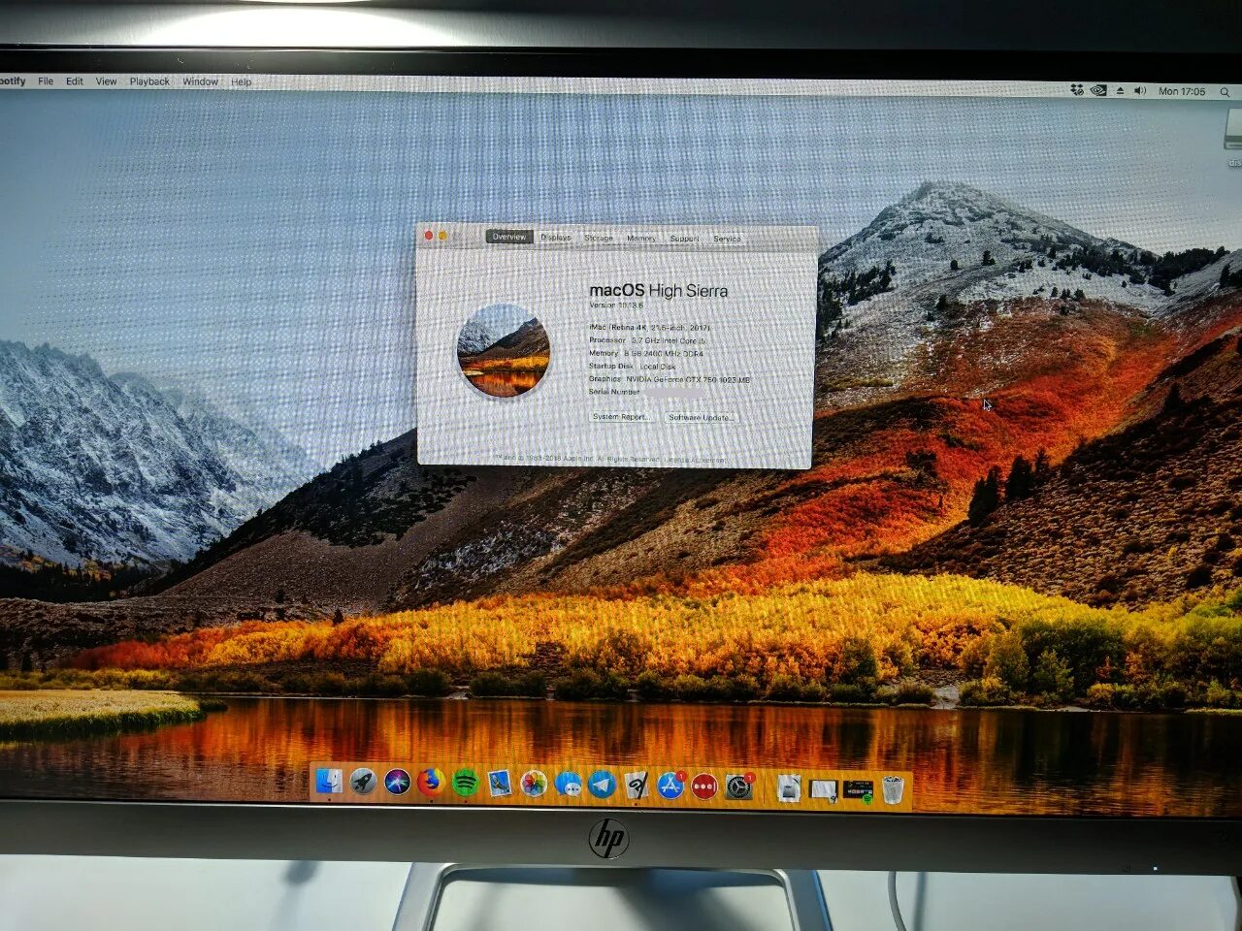Click the macOS High Sierra title
This screenshot has height=931, width=1242.
pyautogui.click(x=659, y=290)
